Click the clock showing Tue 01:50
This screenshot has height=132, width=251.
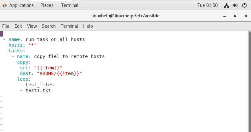click(x=208, y=5)
